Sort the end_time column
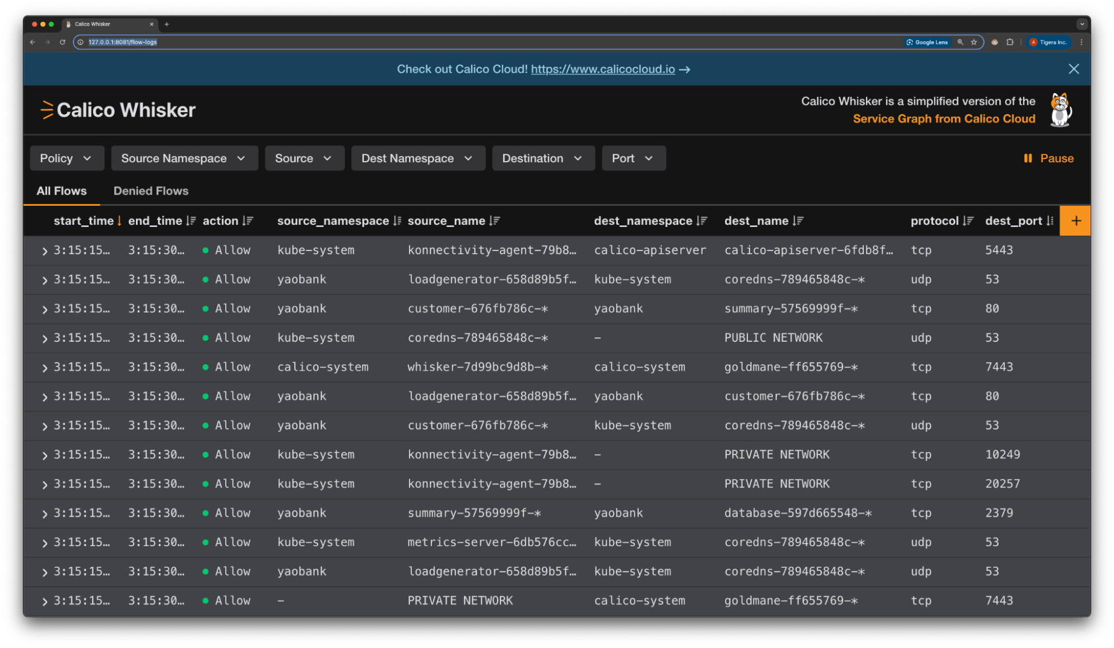The width and height of the screenshot is (1114, 648). point(191,221)
